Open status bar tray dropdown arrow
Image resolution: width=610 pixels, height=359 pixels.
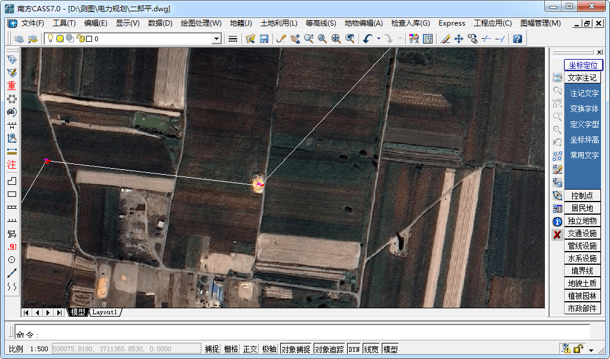591,350
